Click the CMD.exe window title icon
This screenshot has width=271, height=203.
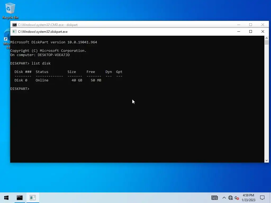pos(15,25)
